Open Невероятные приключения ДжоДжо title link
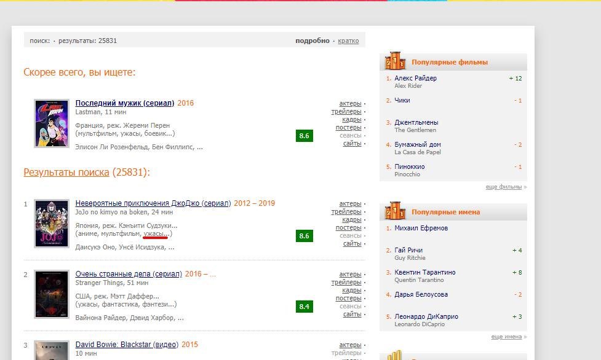 [153, 203]
